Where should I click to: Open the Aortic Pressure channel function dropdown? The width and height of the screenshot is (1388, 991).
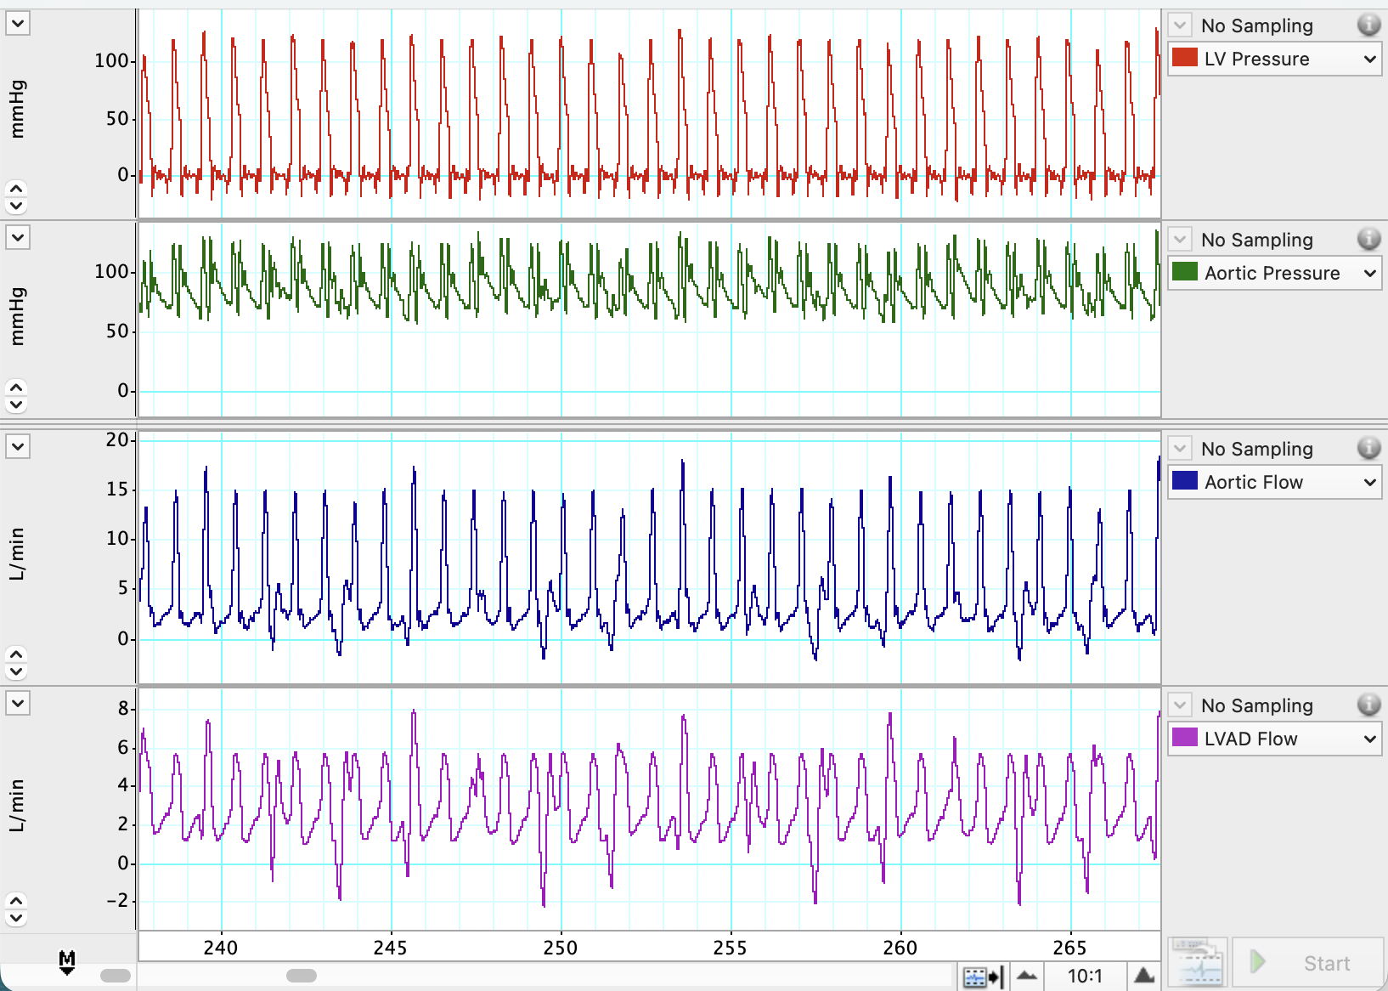click(x=1275, y=273)
